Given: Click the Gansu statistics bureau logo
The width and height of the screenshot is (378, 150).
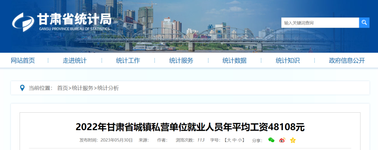Looking at the screenshot, I should (62, 22).
